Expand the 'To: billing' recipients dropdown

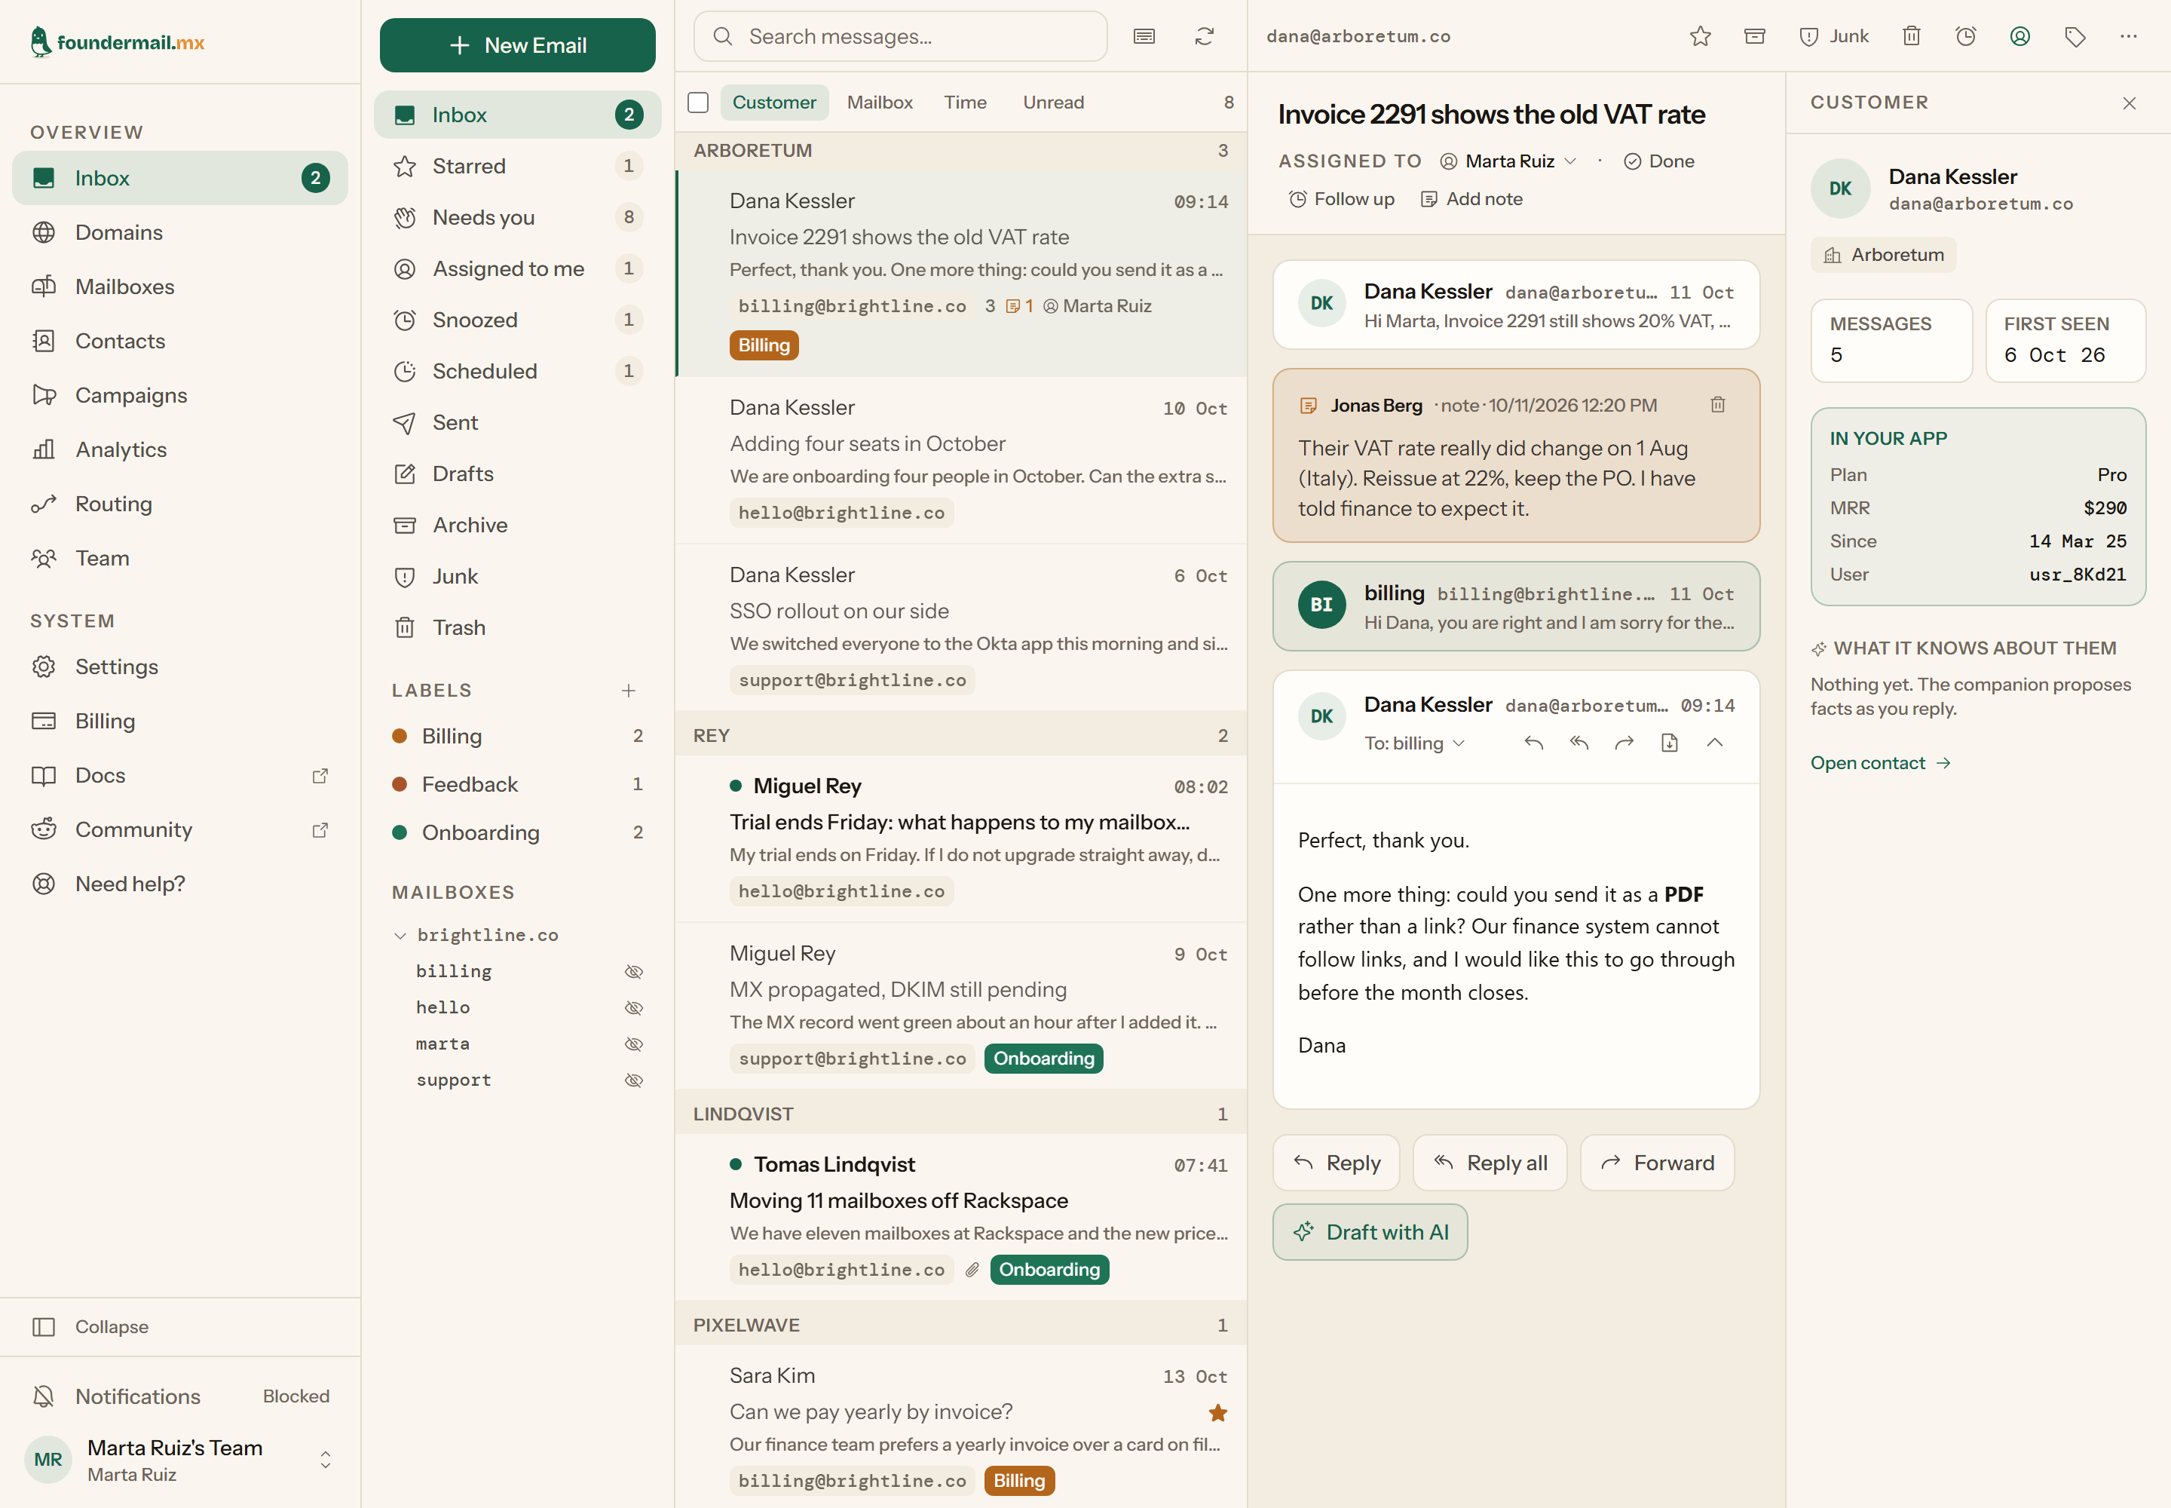point(1414,743)
